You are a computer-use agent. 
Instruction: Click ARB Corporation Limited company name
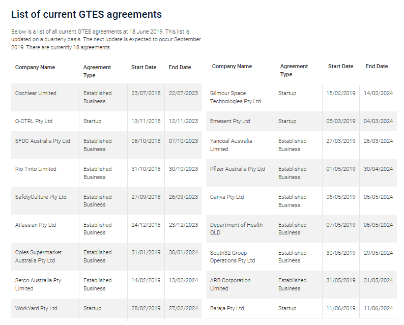(230, 284)
